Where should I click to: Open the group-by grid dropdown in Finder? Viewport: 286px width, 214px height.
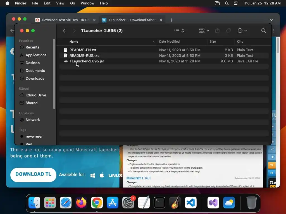point(204,31)
